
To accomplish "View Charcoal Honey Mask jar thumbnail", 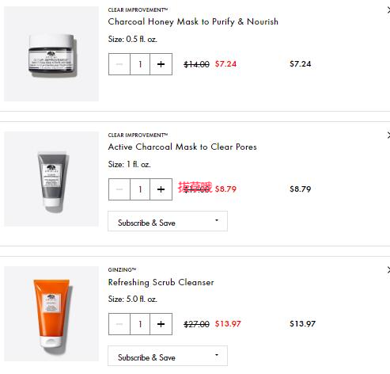I will (x=51, y=54).
